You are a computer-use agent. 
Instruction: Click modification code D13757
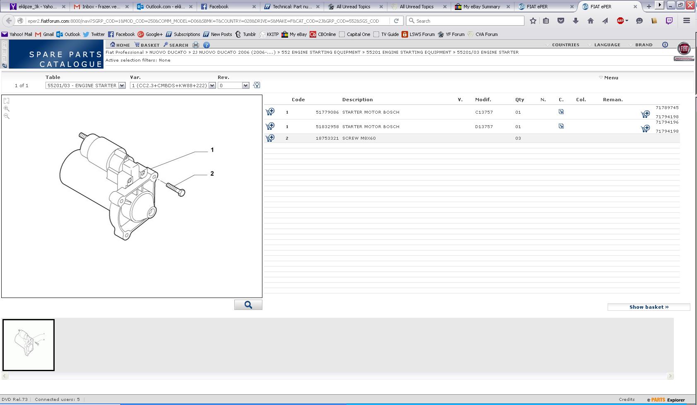484,126
